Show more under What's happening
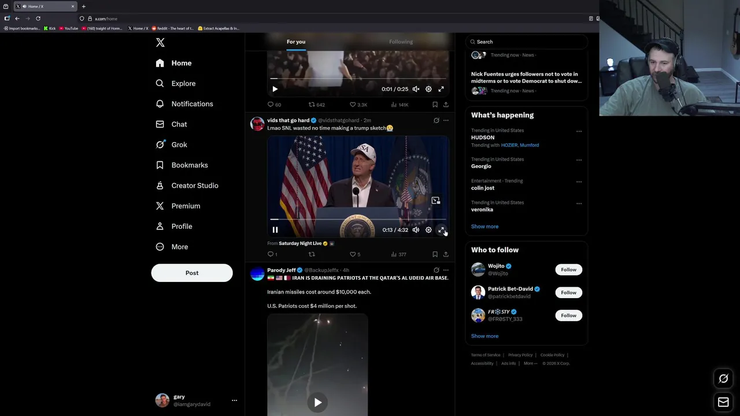Image resolution: width=740 pixels, height=416 pixels. pyautogui.click(x=484, y=226)
